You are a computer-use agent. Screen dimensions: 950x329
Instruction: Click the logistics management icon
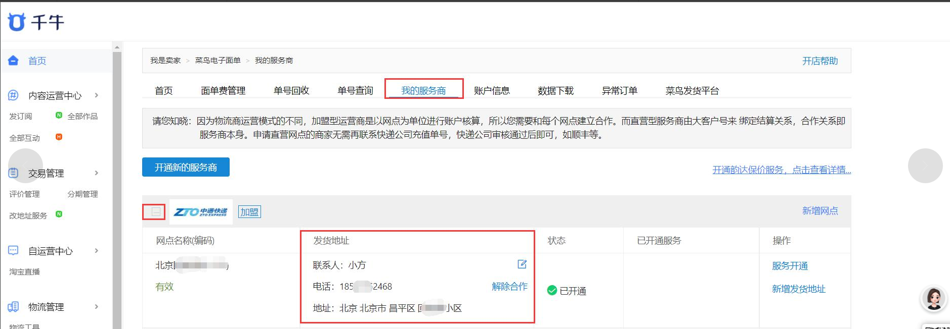click(x=14, y=307)
